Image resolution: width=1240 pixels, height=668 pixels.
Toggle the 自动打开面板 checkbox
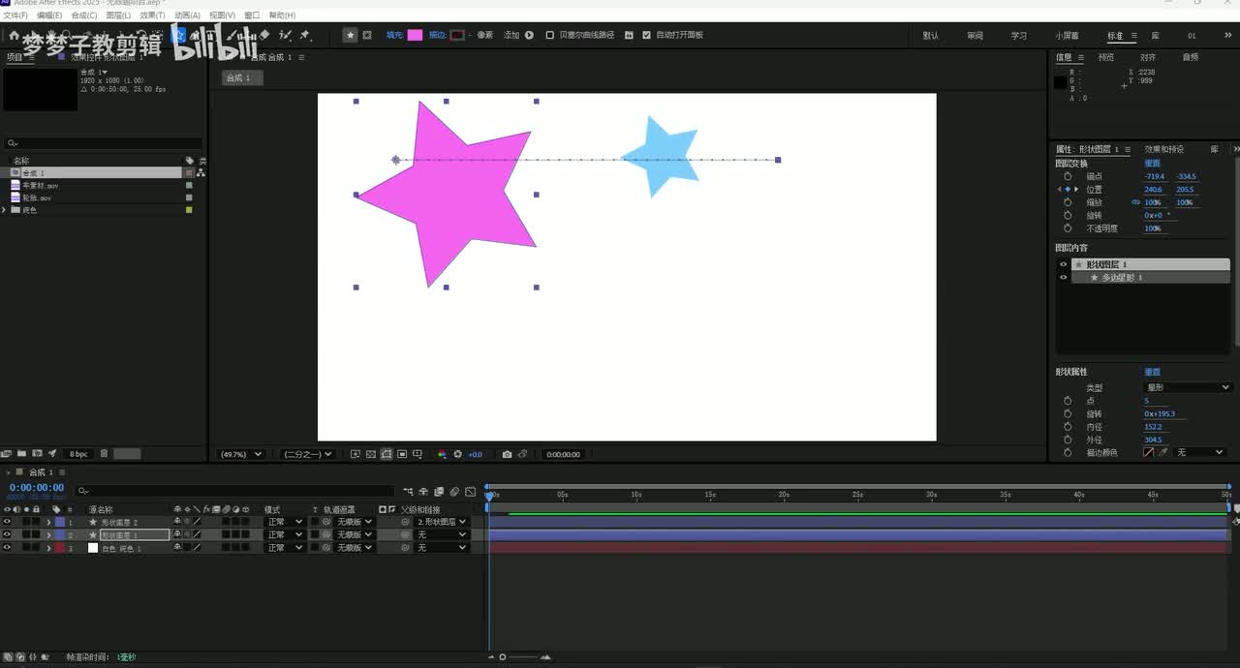646,35
